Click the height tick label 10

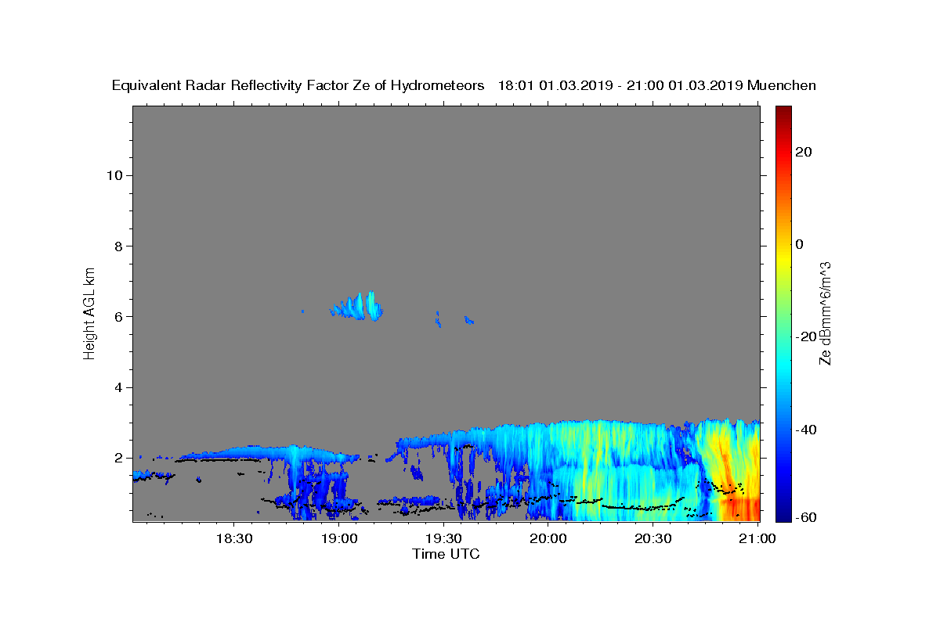(x=114, y=175)
